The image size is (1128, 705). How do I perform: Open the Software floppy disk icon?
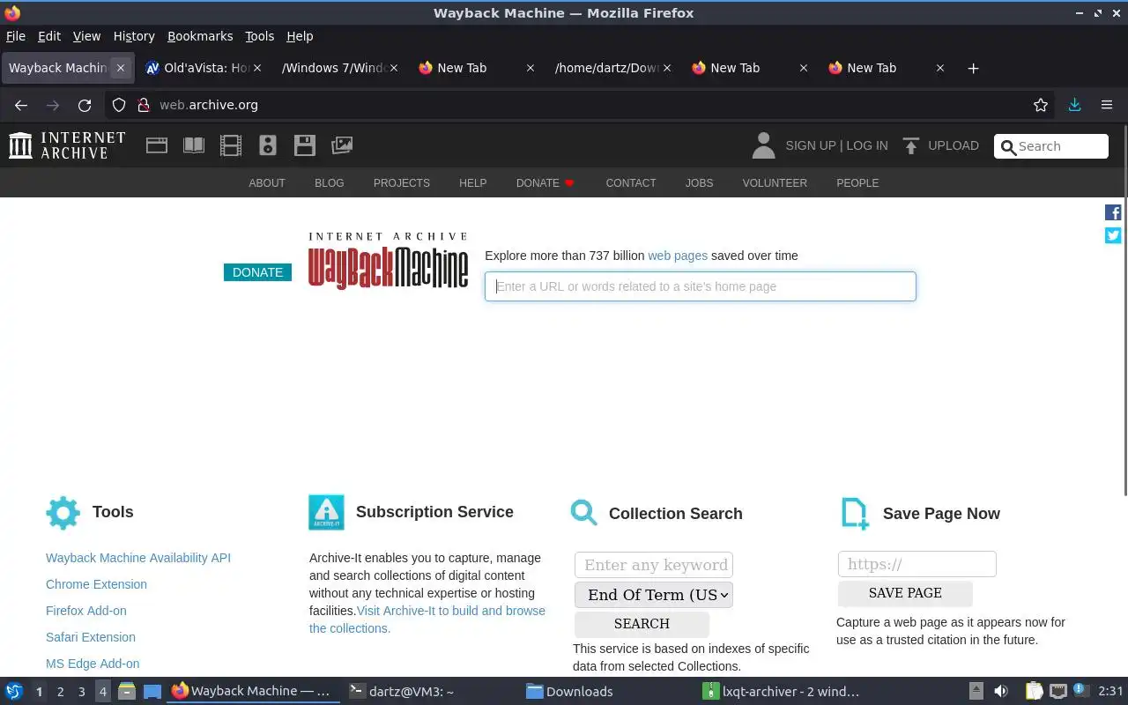pyautogui.click(x=305, y=145)
